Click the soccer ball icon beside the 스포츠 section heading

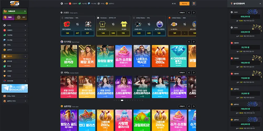62,13
